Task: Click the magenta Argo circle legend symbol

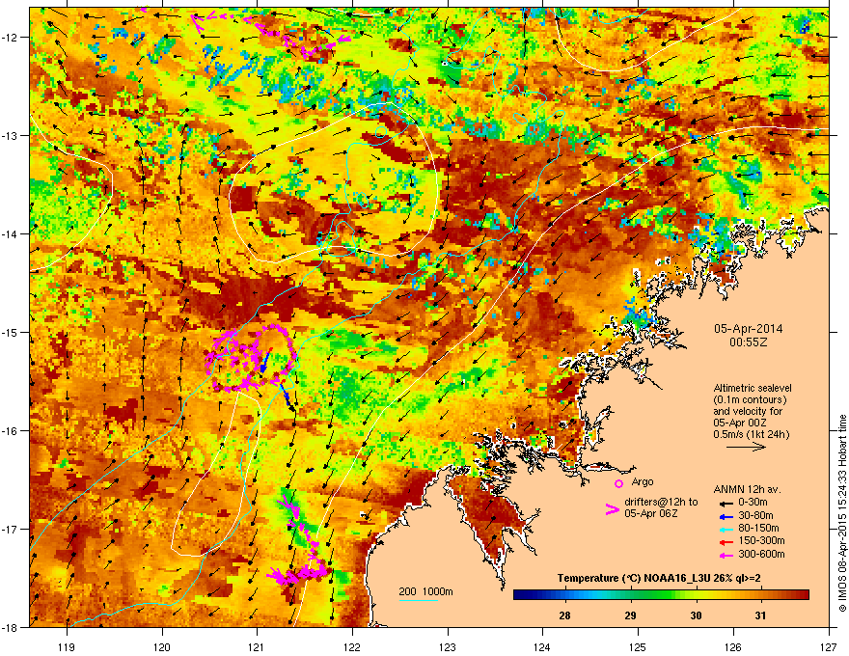Action: point(618,483)
